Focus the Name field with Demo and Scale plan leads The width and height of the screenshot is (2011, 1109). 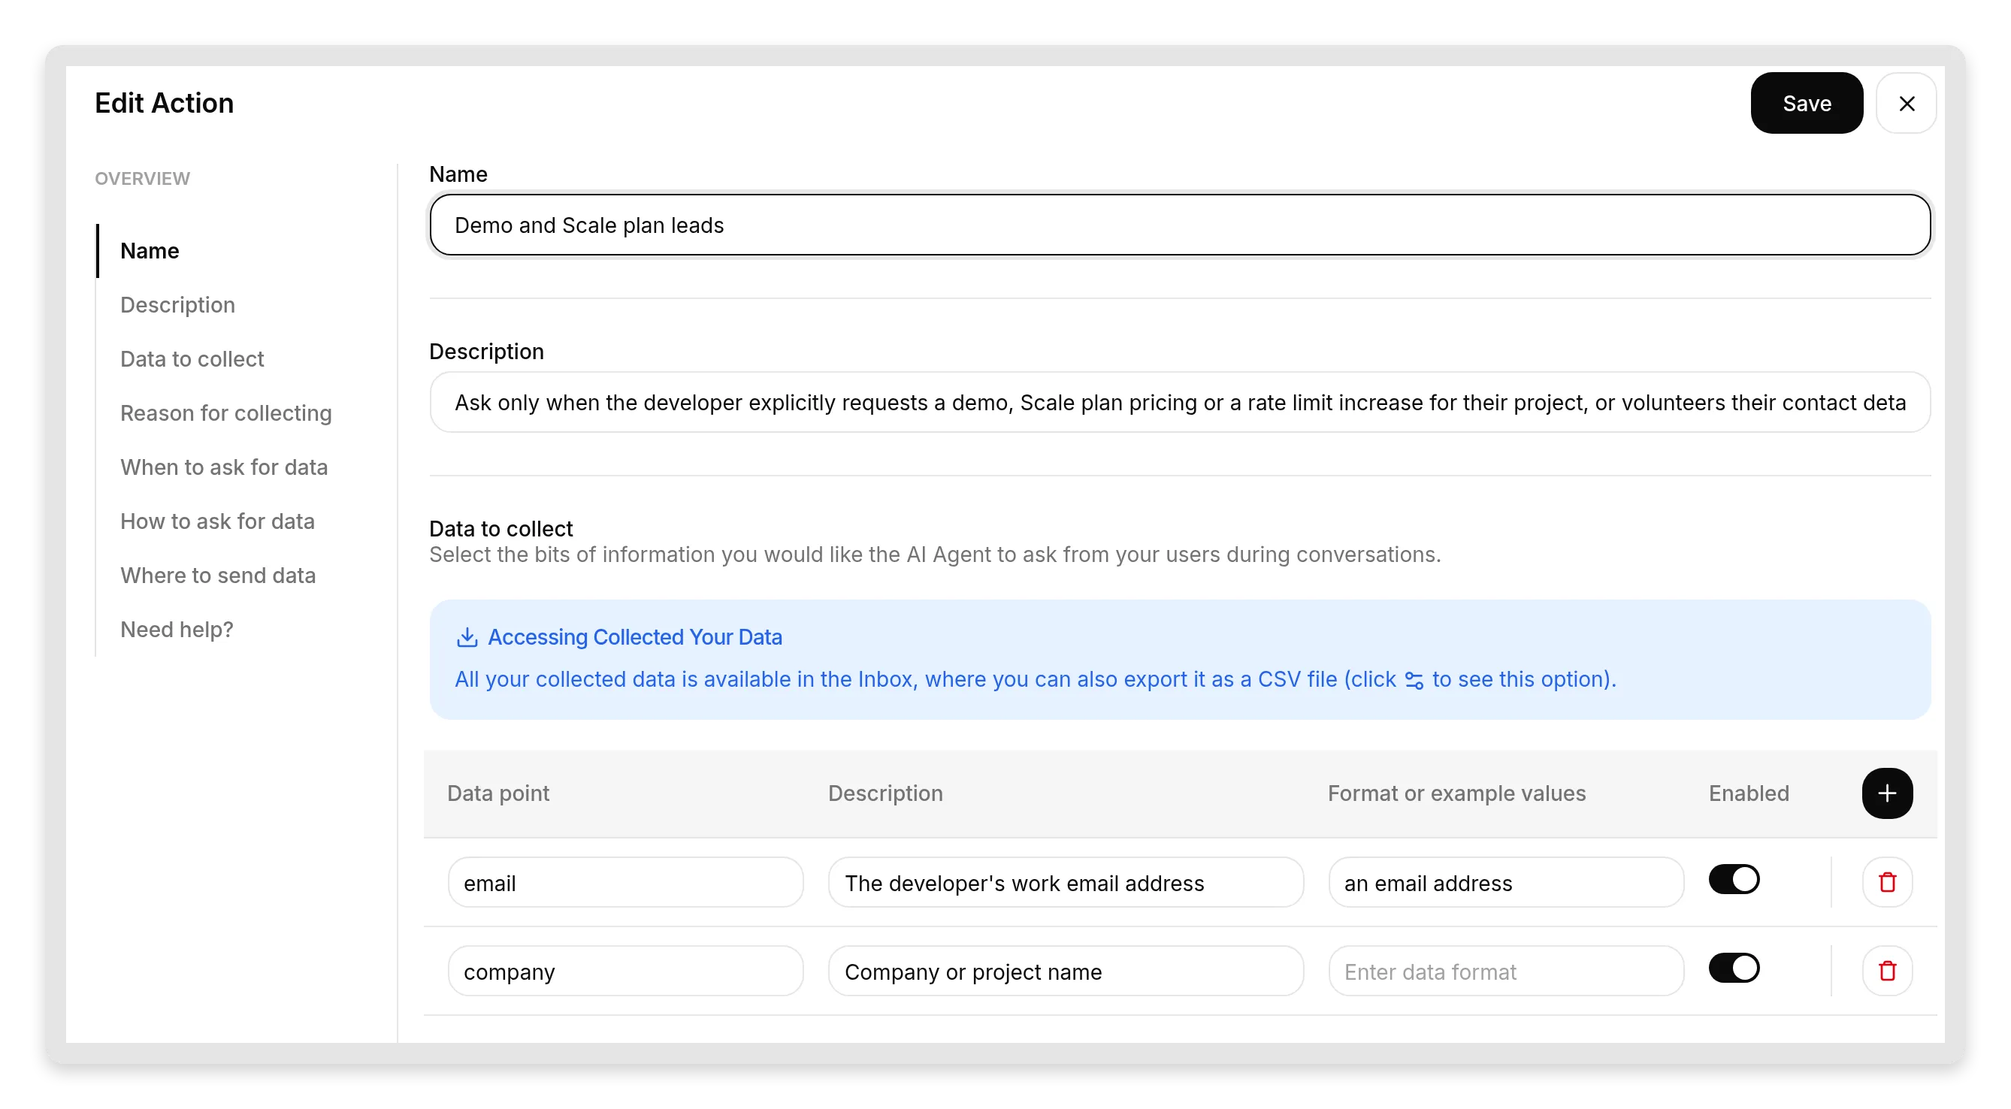(1180, 225)
